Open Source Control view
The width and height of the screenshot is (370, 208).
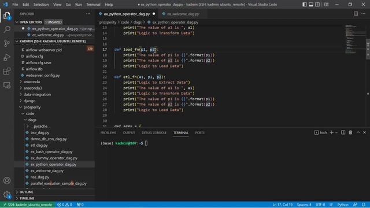pyautogui.click(x=7, y=43)
